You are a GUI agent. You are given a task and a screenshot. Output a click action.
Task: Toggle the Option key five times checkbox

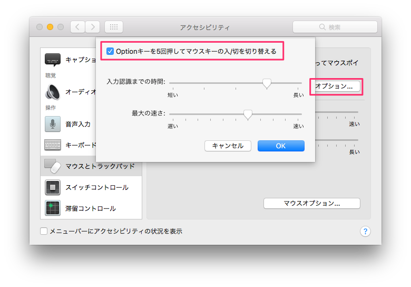tap(110, 51)
